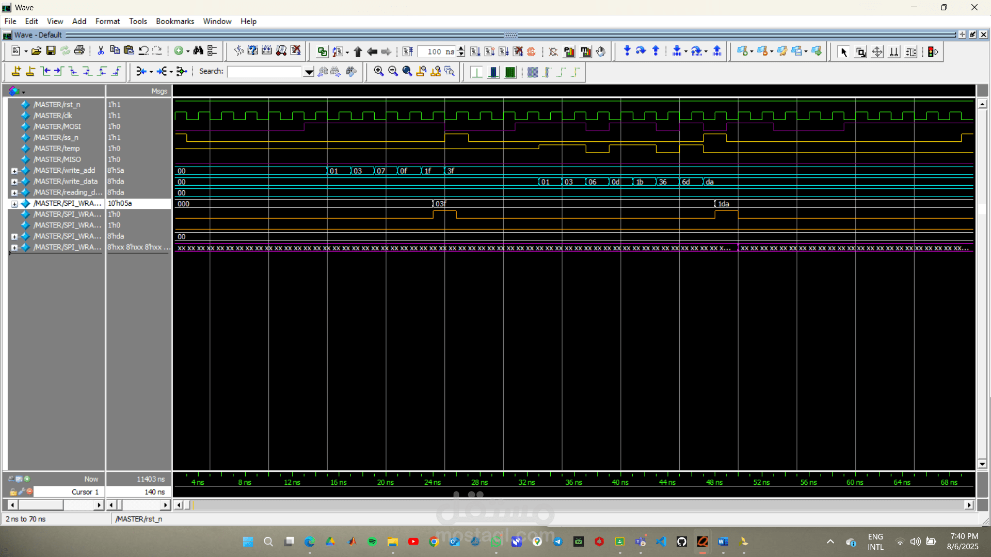Click the Print icon
This screenshot has width=991, height=557.
click(x=79, y=51)
